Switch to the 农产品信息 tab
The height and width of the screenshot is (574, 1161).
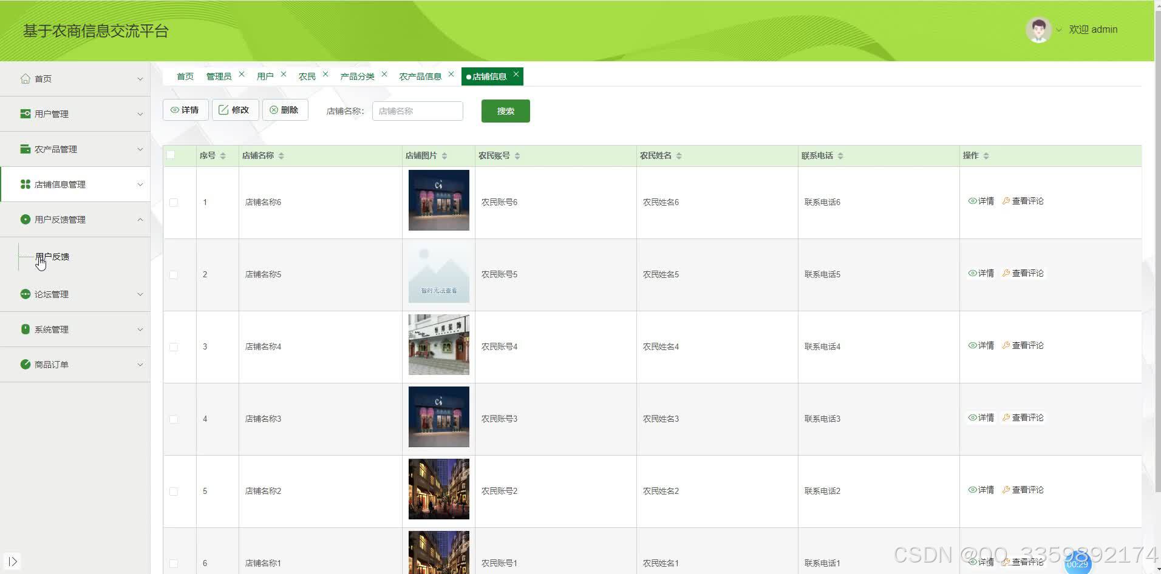click(420, 76)
